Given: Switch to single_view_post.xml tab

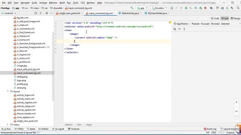Looking at the screenshot, I should [x=69, y=13].
